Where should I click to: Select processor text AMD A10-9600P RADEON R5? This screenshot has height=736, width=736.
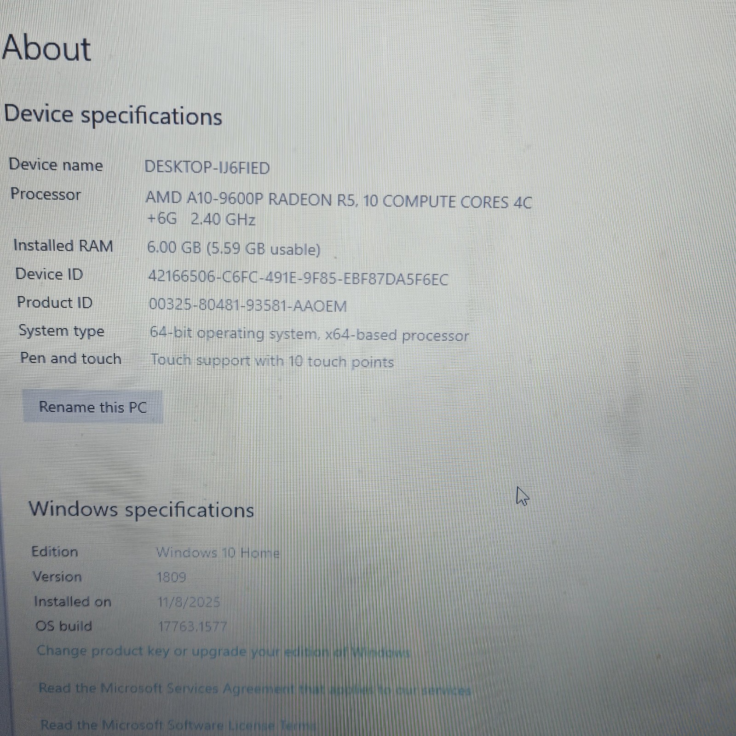point(252,199)
